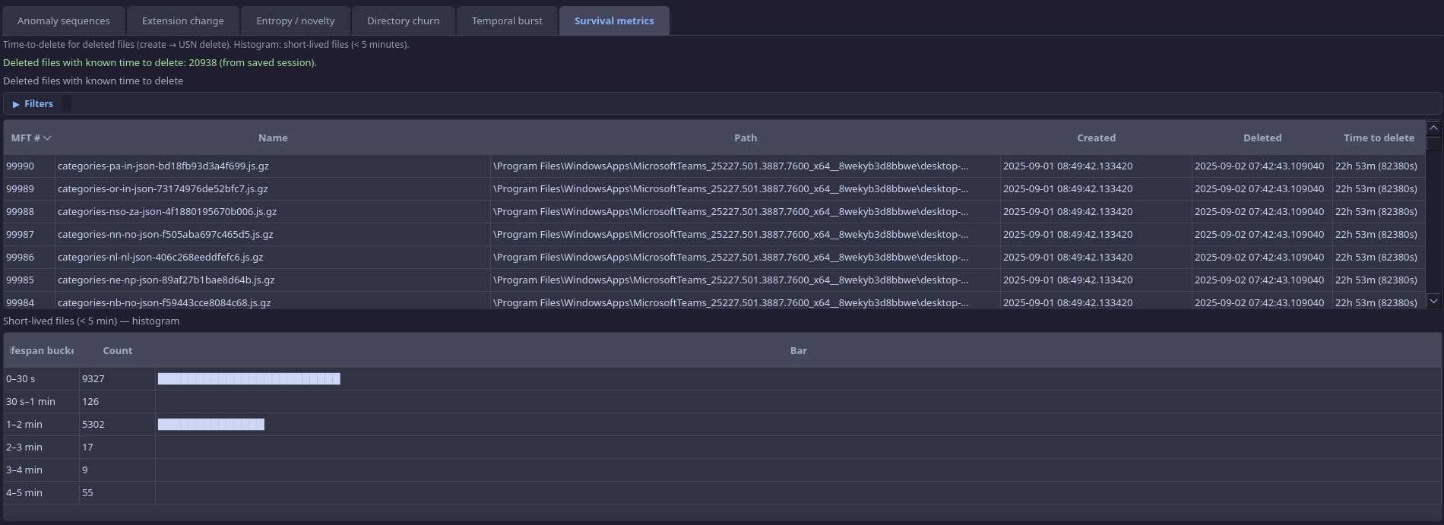Select file categories-nso-za-json row
The image size is (1444, 525).
coord(167,211)
